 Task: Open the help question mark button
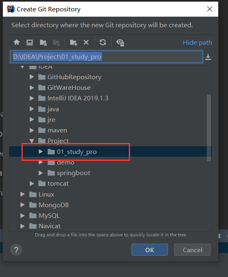[16, 250]
